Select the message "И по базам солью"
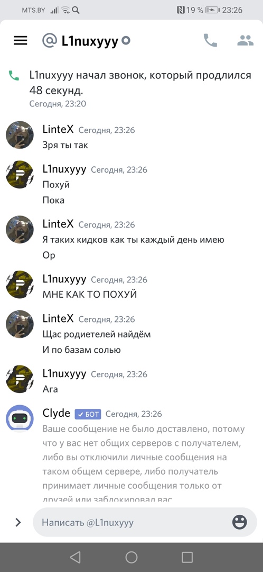 (x=81, y=350)
